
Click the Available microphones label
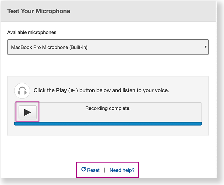tap(32, 32)
